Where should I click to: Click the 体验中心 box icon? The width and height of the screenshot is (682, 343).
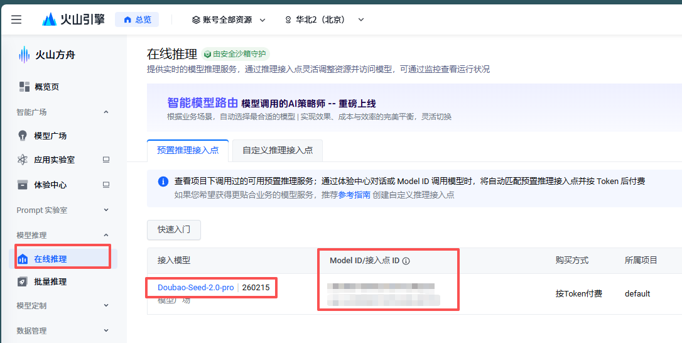tap(22, 185)
